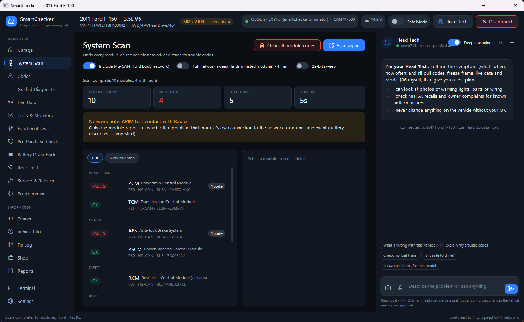
Task: Enable Full network sweep toggle
Action: [183, 66]
